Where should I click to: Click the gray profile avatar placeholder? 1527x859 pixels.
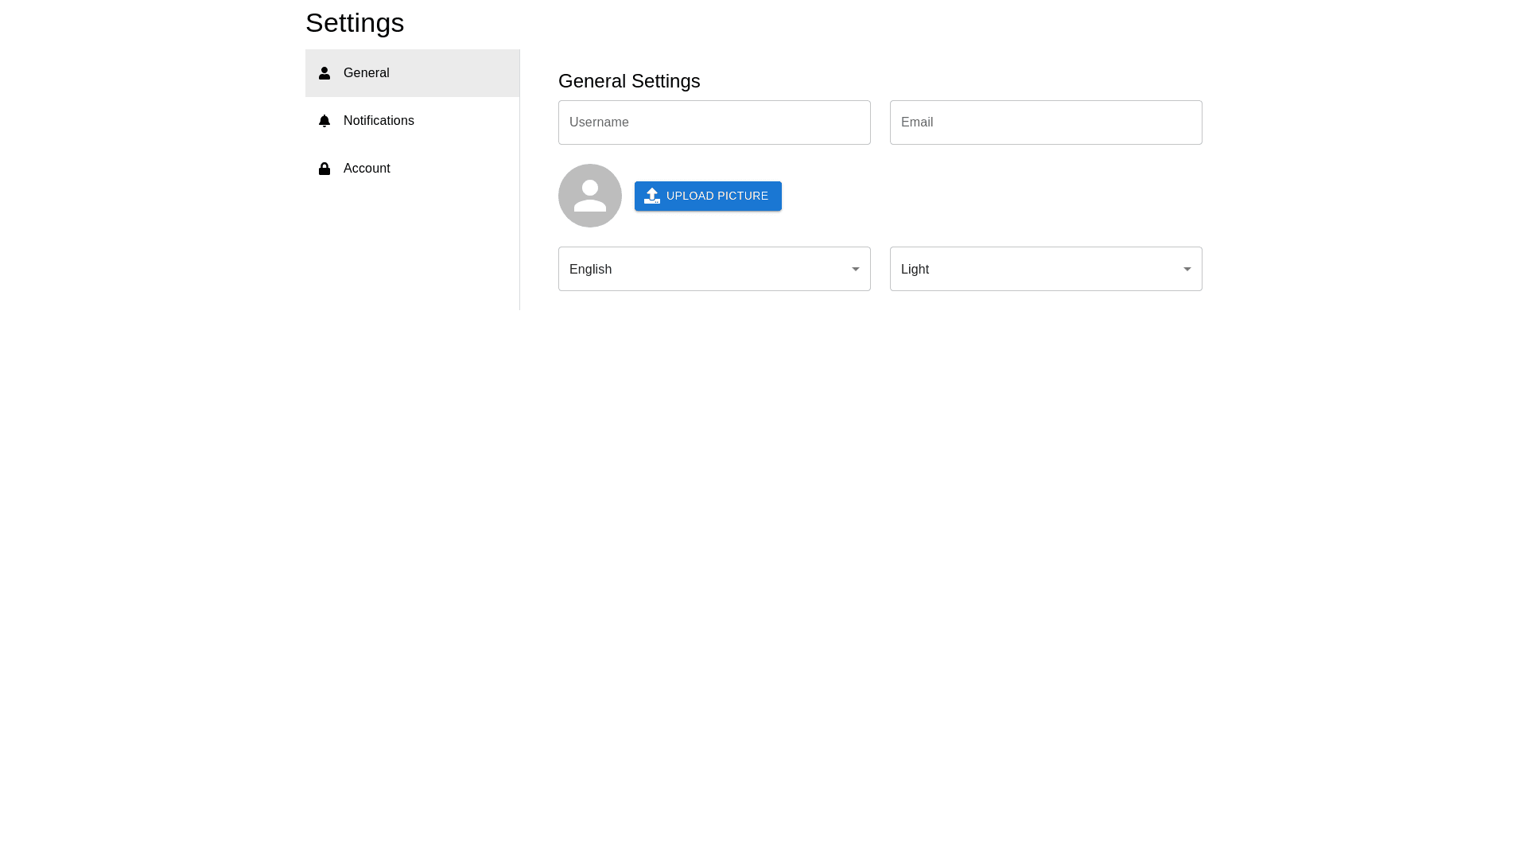(x=590, y=196)
